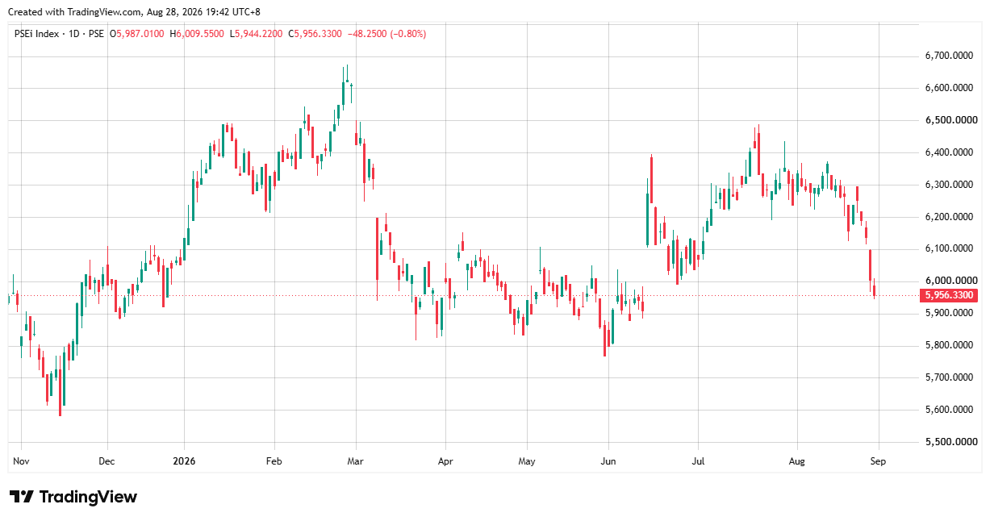Click the May label on time axis
Image resolution: width=990 pixels, height=521 pixels.
pos(527,462)
